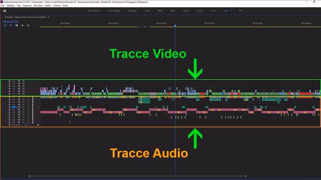Add a marker using the marker icon
Viewport: 321px width, 180px height.
pyautogui.click(x=22, y=25)
